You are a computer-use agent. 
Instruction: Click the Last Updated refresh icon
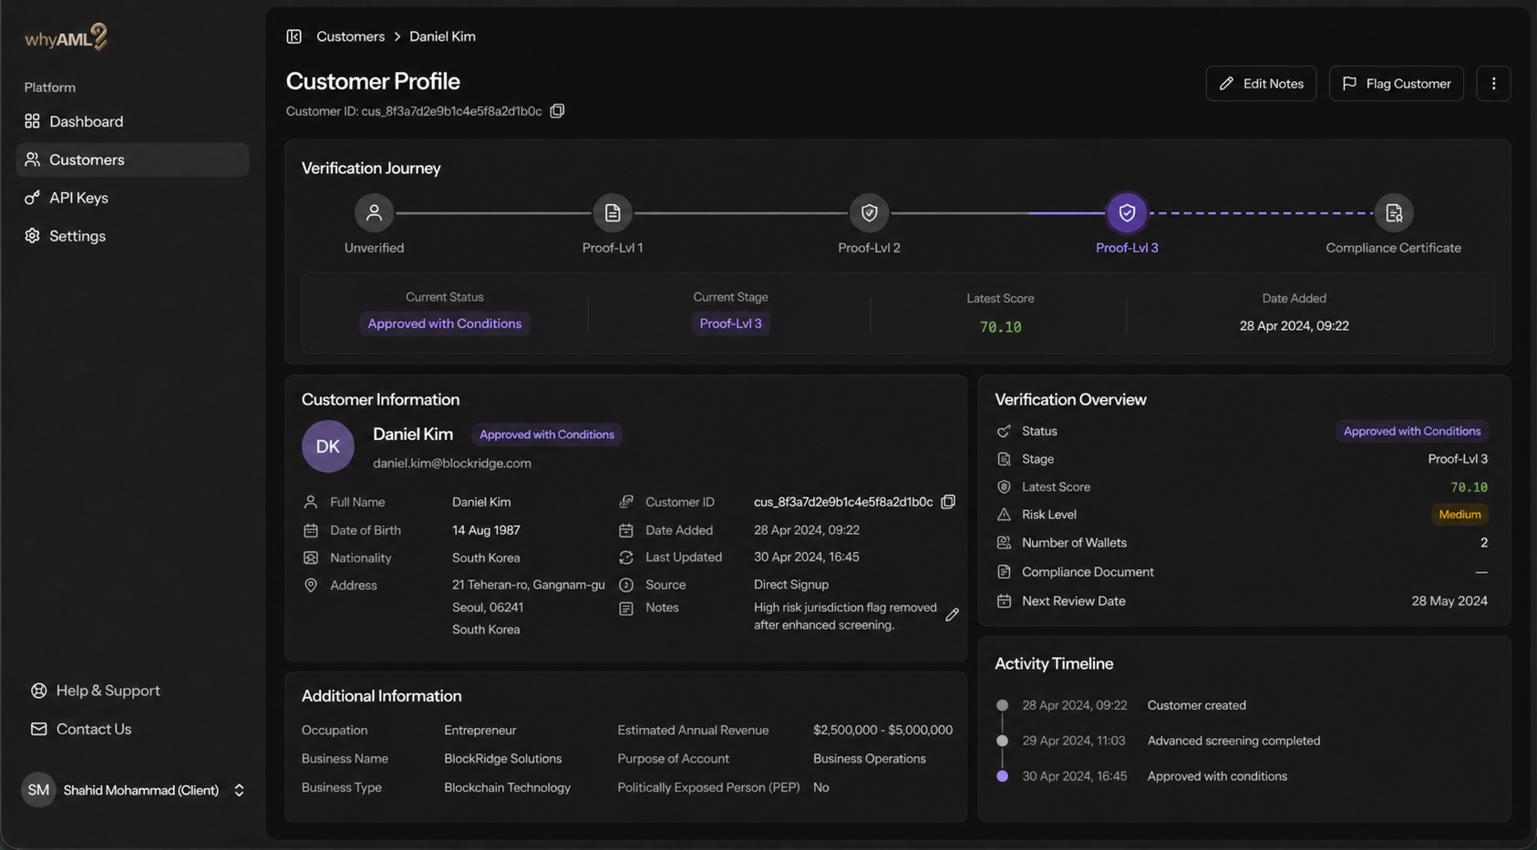coord(626,558)
